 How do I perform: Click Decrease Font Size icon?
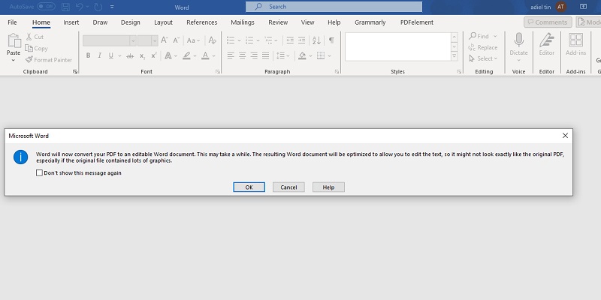(177, 40)
